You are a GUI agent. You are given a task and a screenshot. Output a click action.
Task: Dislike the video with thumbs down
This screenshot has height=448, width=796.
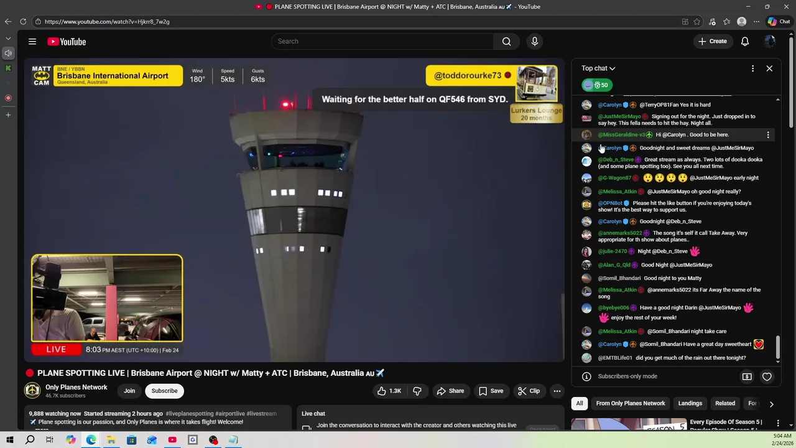(x=417, y=391)
